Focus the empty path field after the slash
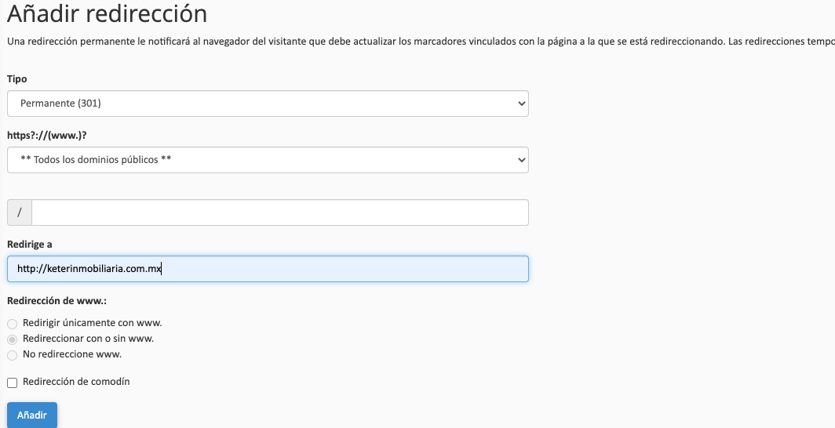 [x=280, y=212]
